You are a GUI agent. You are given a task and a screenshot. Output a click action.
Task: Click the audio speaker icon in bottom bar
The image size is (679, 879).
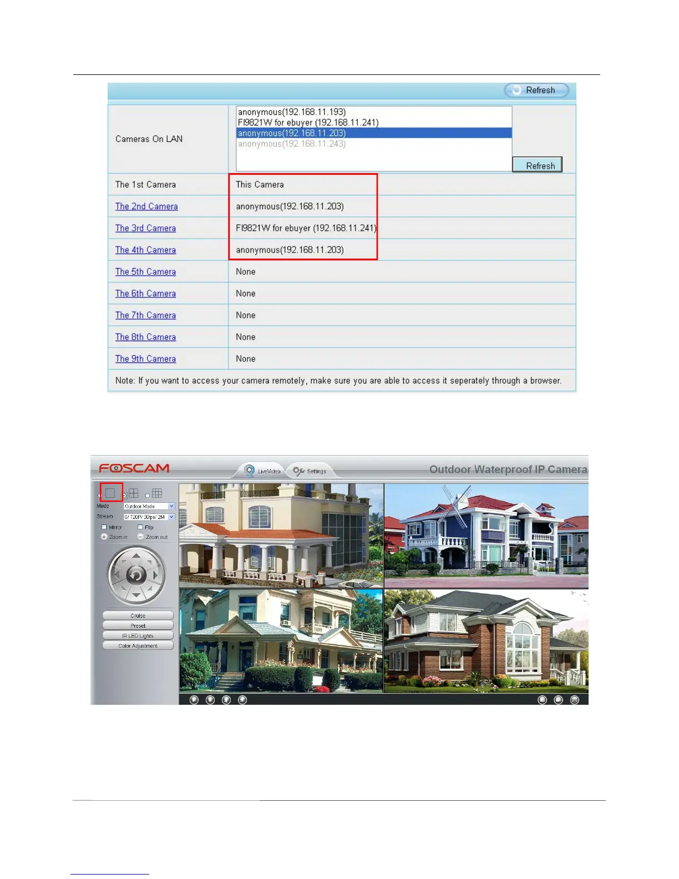242,700
